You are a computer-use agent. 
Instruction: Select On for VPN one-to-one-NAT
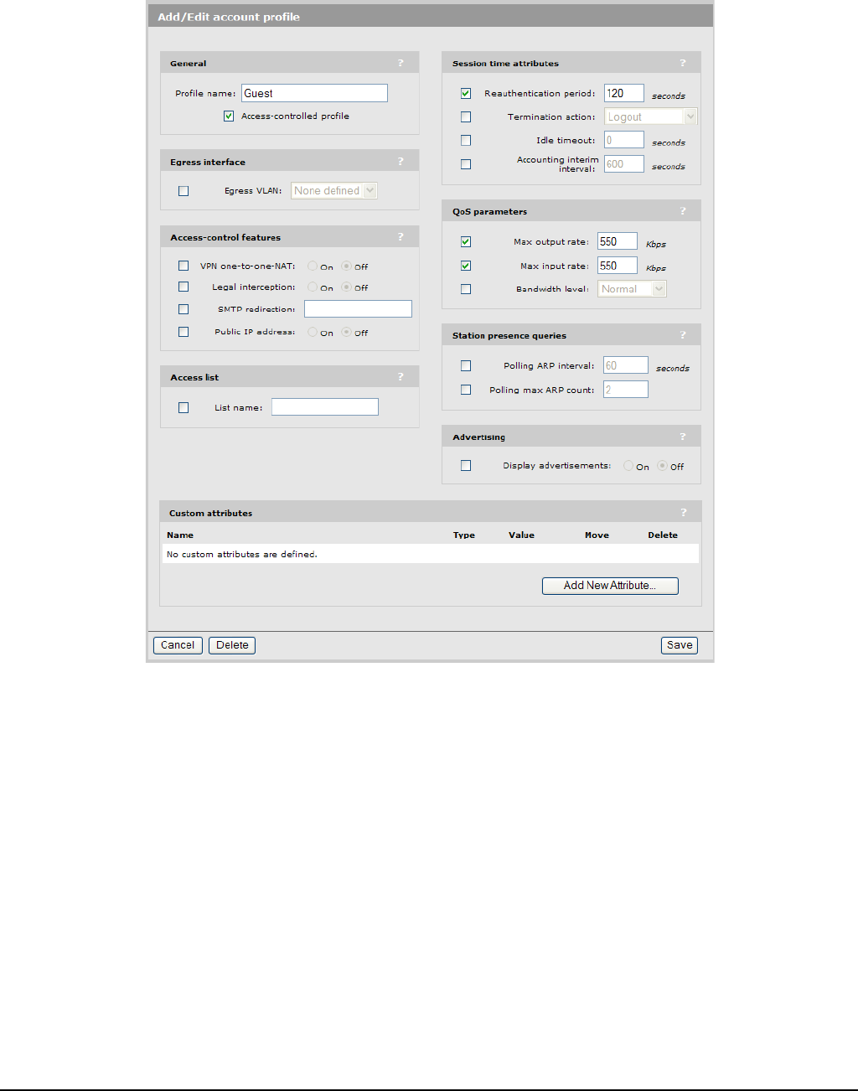(313, 266)
